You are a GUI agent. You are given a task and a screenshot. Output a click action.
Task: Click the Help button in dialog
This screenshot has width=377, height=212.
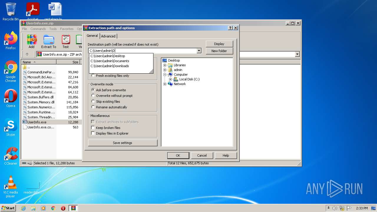pos(226,155)
